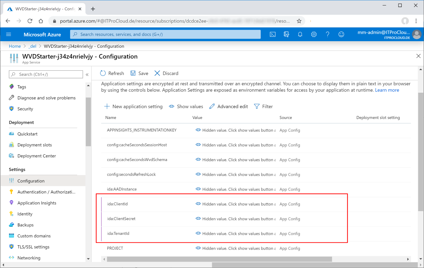Open a new browser tab
Image resolution: width=424 pixels, height=268 pixels.
point(93,9)
